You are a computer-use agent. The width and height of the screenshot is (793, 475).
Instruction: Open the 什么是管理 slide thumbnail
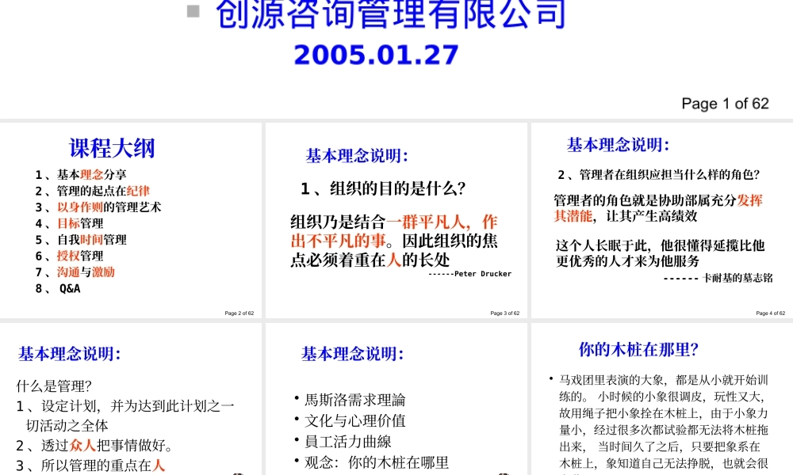(131, 399)
